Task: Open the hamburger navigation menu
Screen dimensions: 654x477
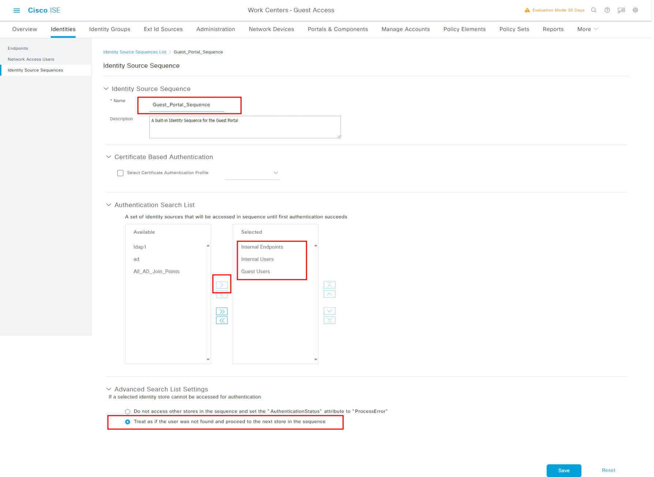Action: click(x=16, y=11)
